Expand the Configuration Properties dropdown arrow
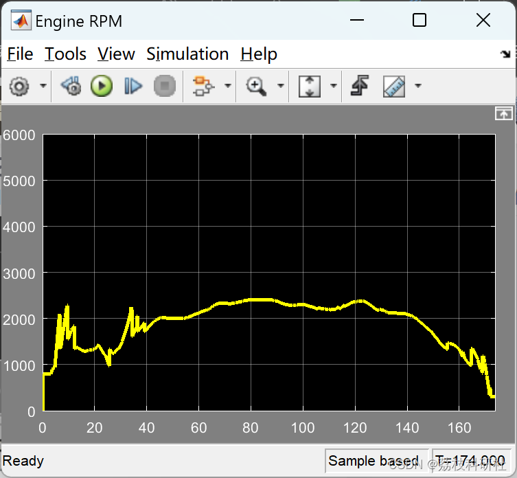This screenshot has width=517, height=478. [43, 86]
